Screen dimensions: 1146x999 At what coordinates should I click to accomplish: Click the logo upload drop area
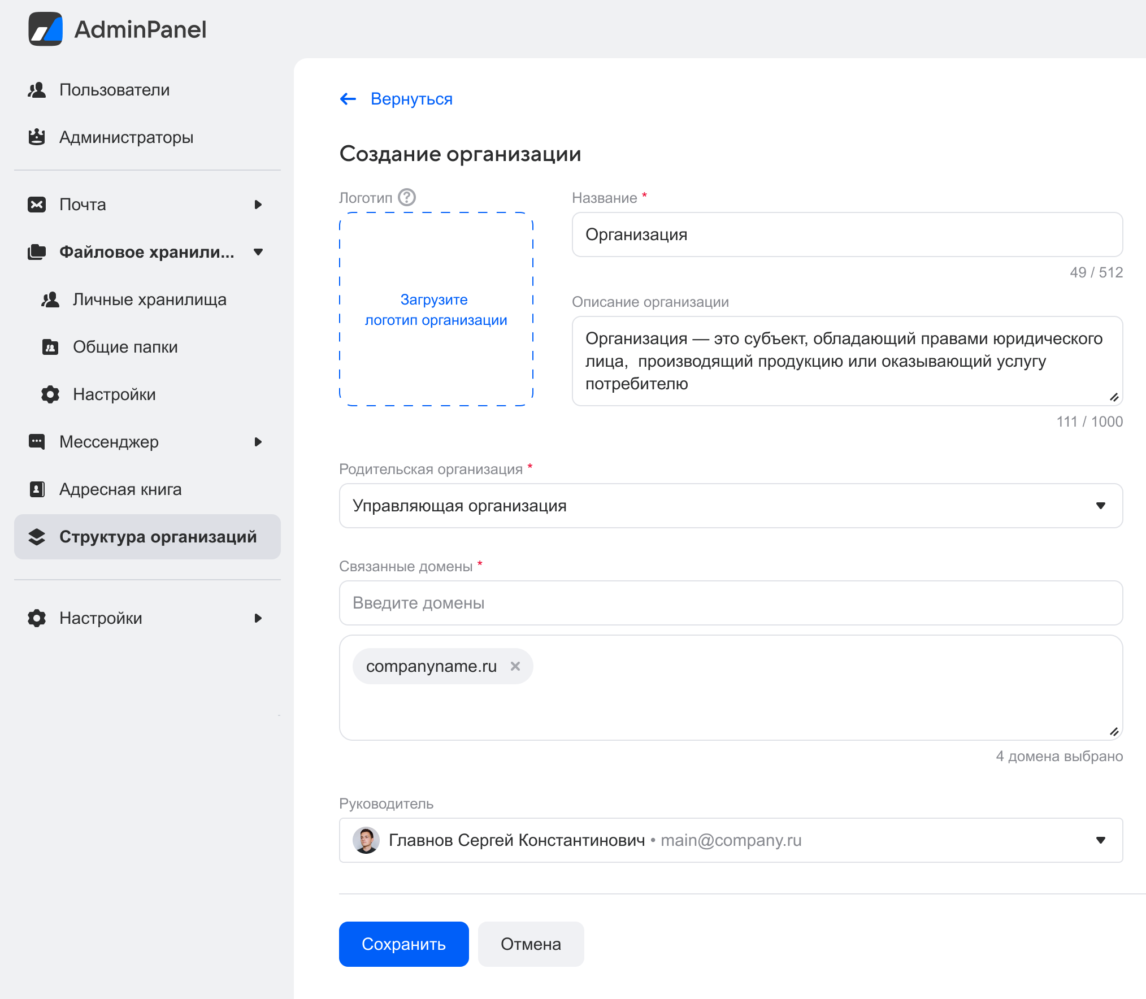coord(436,309)
